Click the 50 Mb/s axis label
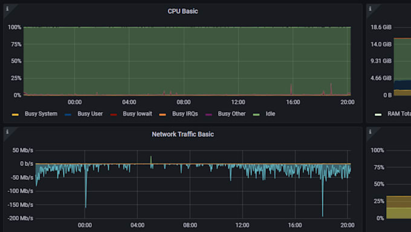This screenshot has width=411, height=232. coord(23,150)
